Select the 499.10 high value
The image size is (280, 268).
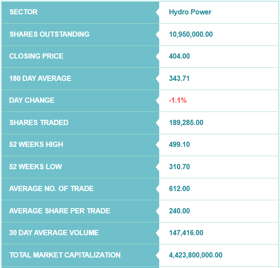coord(179,144)
